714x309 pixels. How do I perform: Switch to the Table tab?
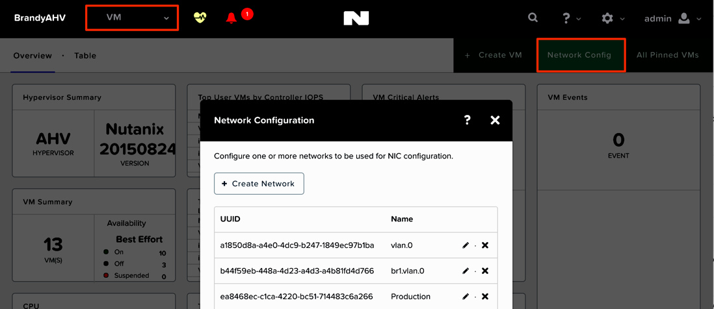tap(85, 55)
